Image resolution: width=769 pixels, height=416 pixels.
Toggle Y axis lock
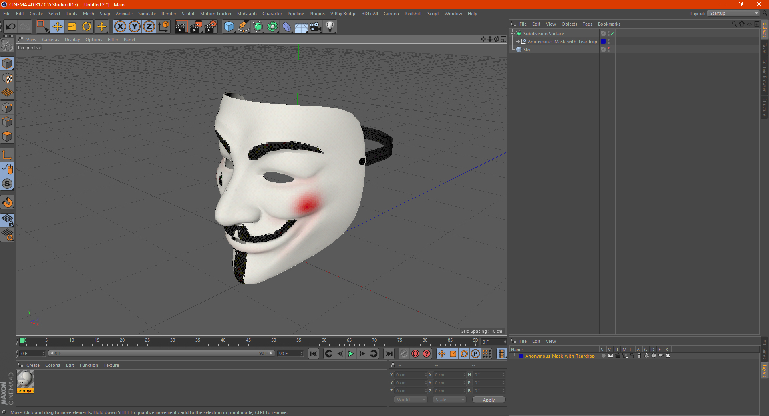(135, 27)
